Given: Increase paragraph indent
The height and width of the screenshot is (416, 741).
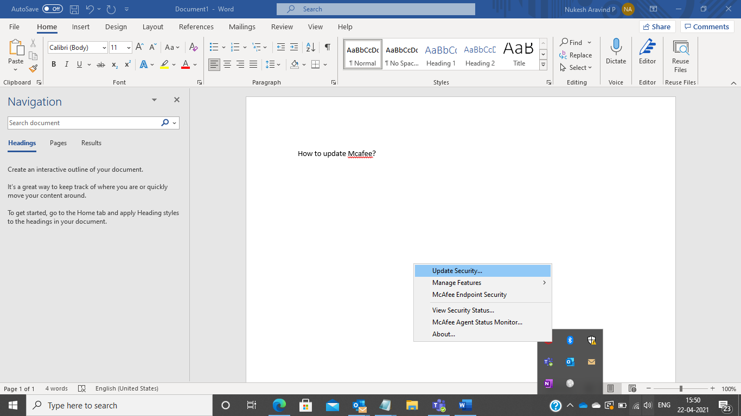Looking at the screenshot, I should (294, 47).
